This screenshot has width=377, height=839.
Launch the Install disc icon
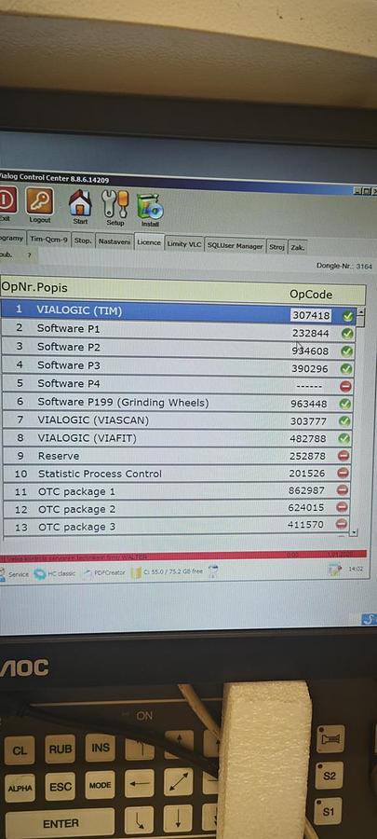150,206
